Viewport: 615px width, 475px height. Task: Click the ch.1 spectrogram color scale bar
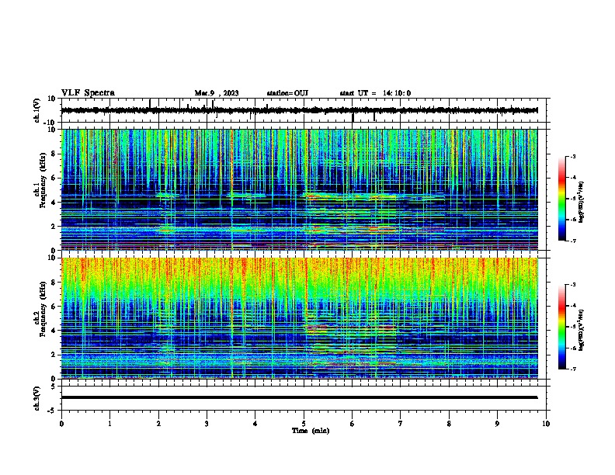click(x=562, y=199)
